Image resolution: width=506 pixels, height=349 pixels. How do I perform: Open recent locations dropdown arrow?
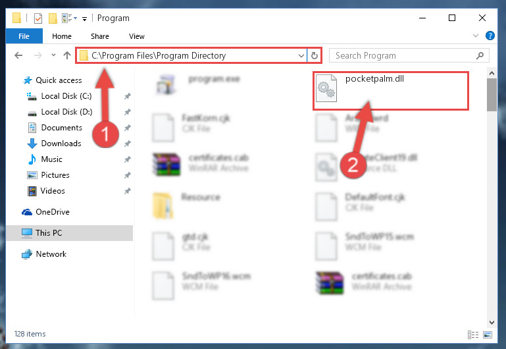tap(53, 55)
